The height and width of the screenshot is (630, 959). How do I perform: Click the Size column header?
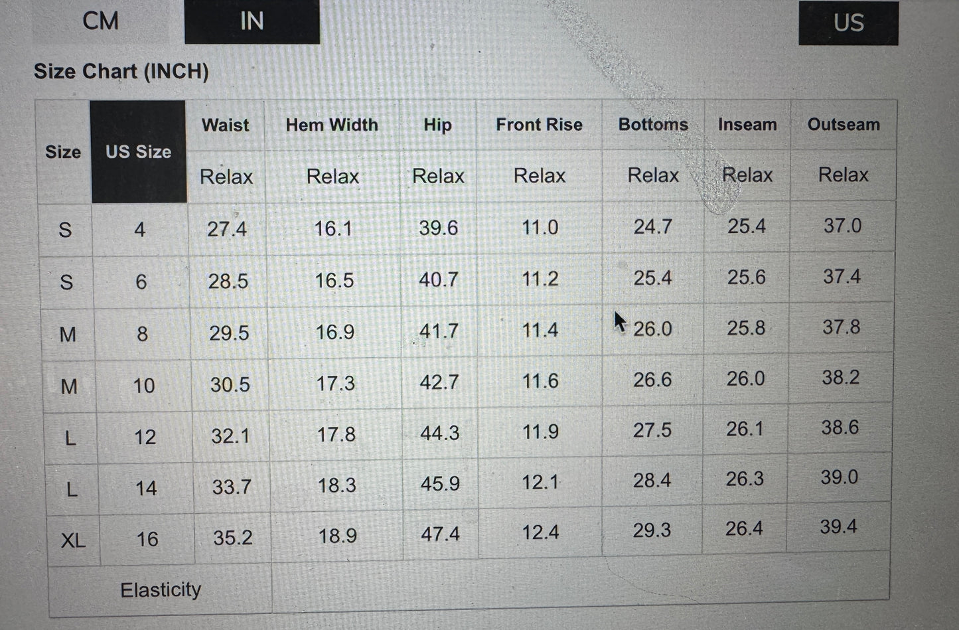click(63, 152)
